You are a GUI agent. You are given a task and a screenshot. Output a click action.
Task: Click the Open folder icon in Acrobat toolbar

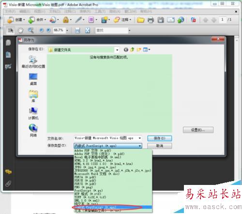[x=141, y=20]
